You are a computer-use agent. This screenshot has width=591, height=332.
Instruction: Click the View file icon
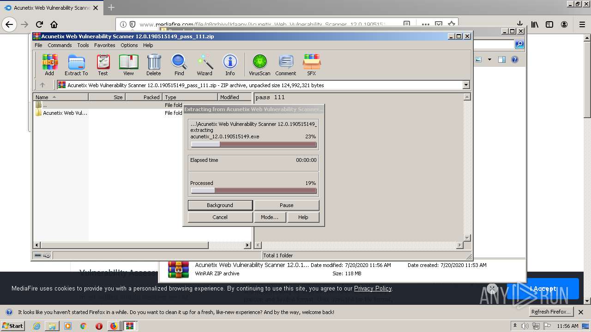click(x=128, y=65)
